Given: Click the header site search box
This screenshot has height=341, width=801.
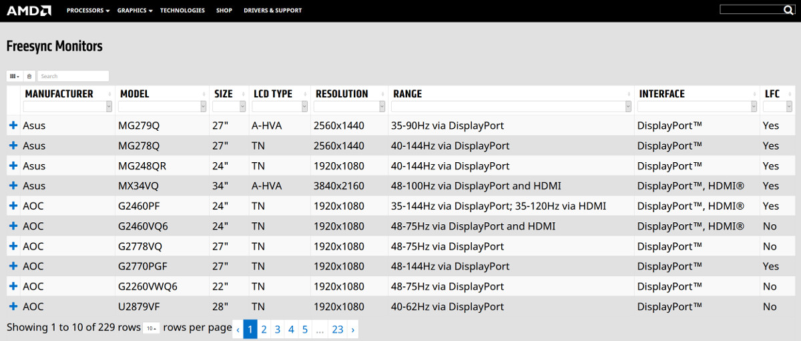Looking at the screenshot, I should click(x=752, y=9).
